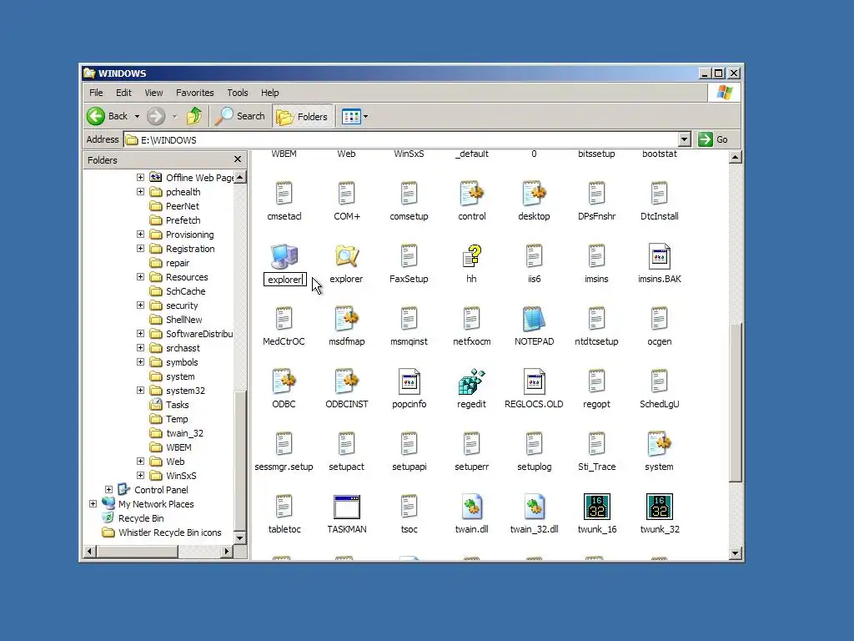Screen dimensions: 854x641
Task: Click file pane scroll down arrow
Action: [735, 553]
